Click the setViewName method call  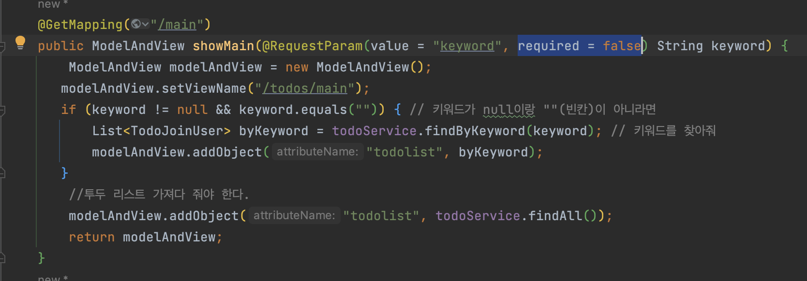pos(204,88)
